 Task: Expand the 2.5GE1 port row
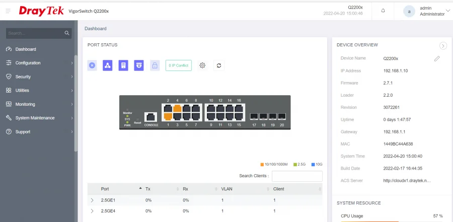click(92, 200)
